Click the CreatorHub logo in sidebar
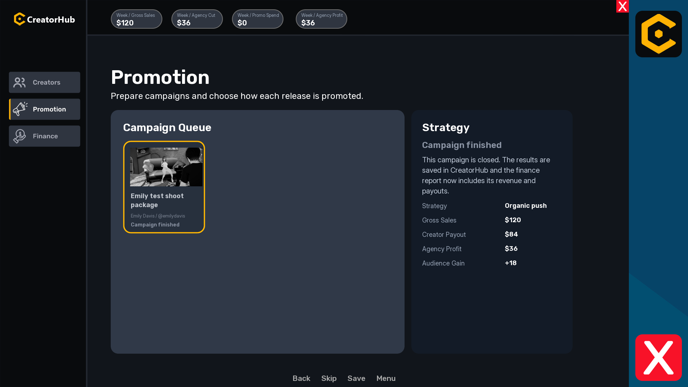 click(x=44, y=19)
